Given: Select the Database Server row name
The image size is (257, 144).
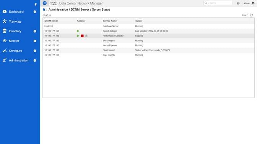Looking at the screenshot, I should click(x=111, y=26).
